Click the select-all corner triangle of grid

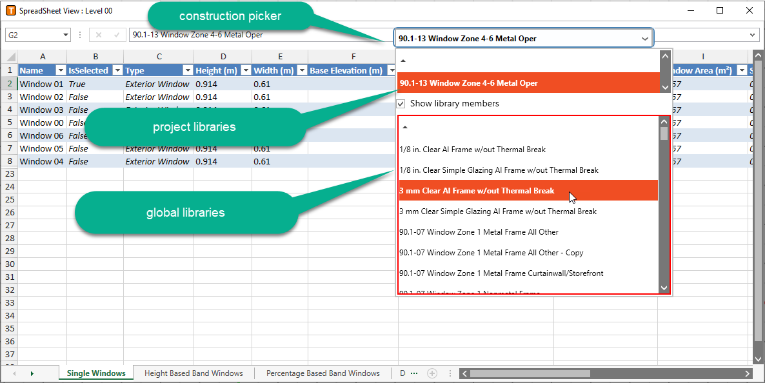pos(9,56)
